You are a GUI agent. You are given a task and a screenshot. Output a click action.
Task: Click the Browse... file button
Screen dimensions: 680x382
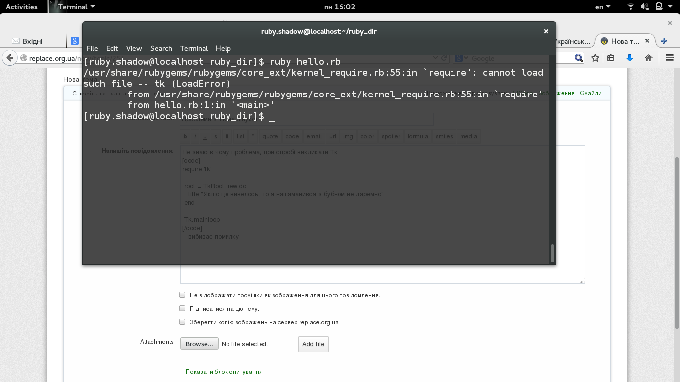[199, 344]
